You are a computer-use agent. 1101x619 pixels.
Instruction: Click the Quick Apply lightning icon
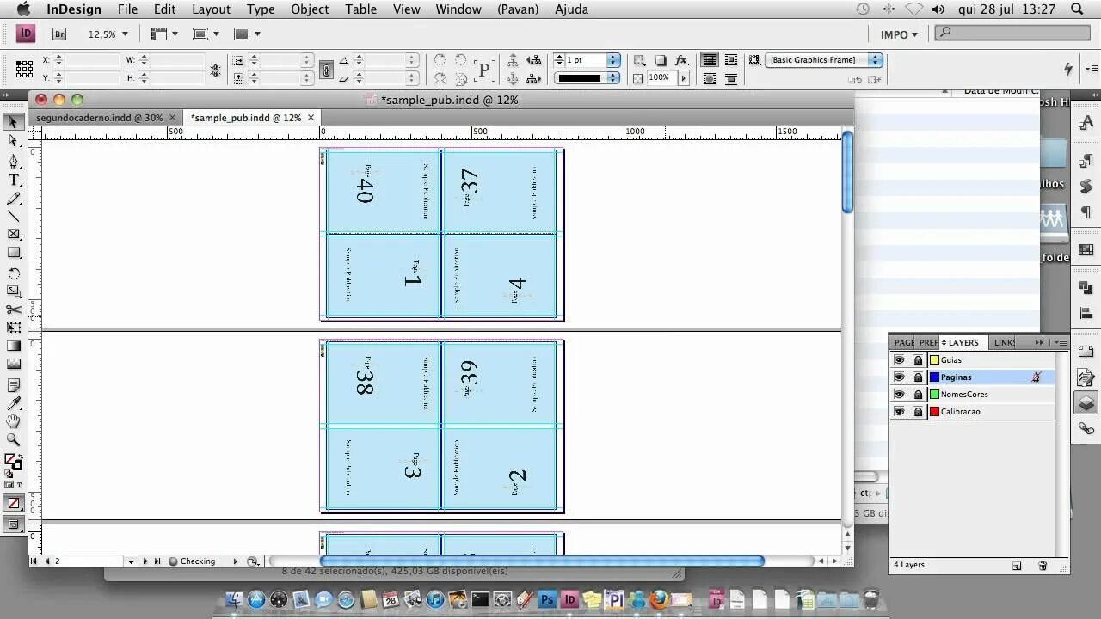1068,69
